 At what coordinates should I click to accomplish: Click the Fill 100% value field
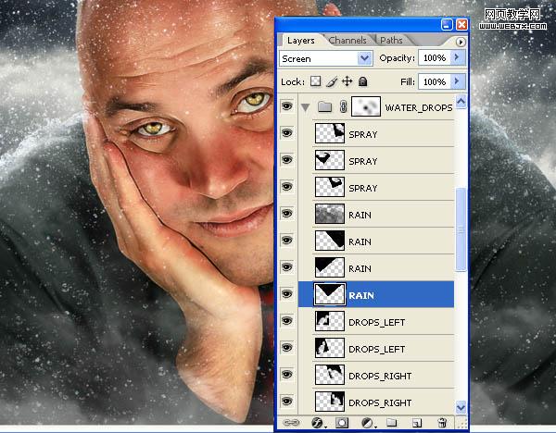[x=435, y=81]
